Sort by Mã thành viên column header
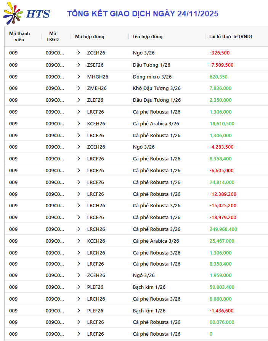 pos(19,37)
